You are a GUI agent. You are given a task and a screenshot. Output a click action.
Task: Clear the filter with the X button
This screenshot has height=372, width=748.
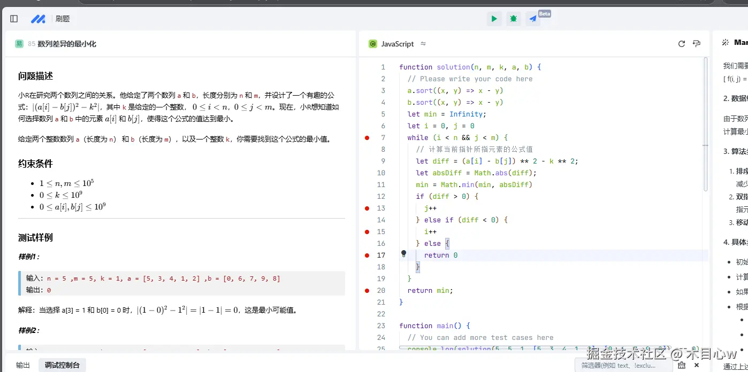coord(696,365)
